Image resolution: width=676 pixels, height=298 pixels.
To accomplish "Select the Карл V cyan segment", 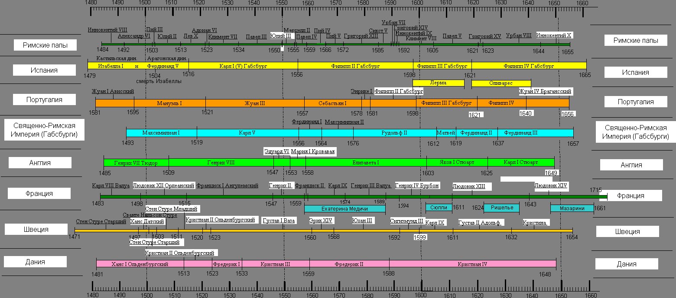I will [x=247, y=133].
